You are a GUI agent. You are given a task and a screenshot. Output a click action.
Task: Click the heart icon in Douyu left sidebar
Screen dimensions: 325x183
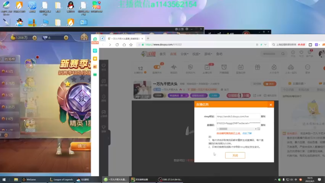coord(104,65)
